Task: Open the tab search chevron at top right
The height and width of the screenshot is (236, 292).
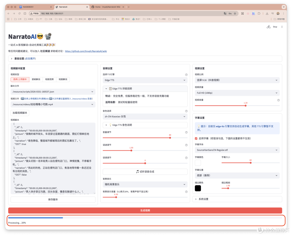Action: coord(284,7)
